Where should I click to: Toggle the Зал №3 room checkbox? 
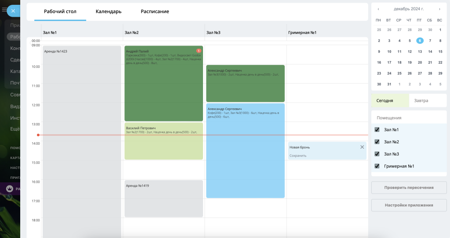point(377,154)
